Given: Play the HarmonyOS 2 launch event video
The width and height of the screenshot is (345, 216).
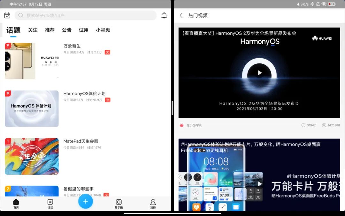Looking at the screenshot, I should pos(260,73).
